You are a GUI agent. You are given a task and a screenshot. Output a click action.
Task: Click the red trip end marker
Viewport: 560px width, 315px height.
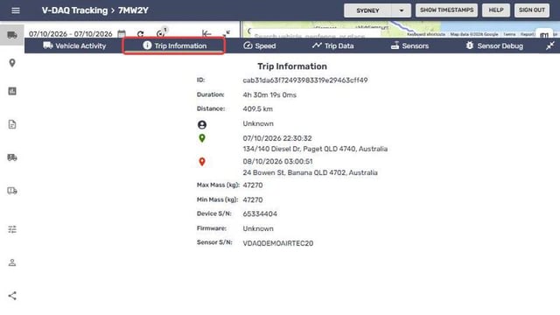(202, 162)
